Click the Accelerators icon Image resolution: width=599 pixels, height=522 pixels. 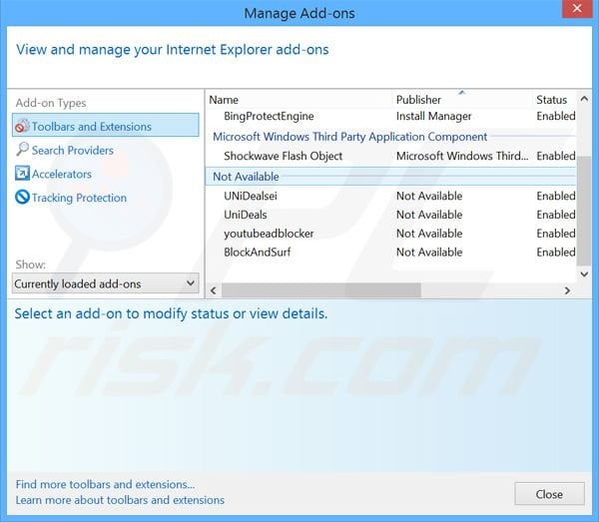(22, 174)
